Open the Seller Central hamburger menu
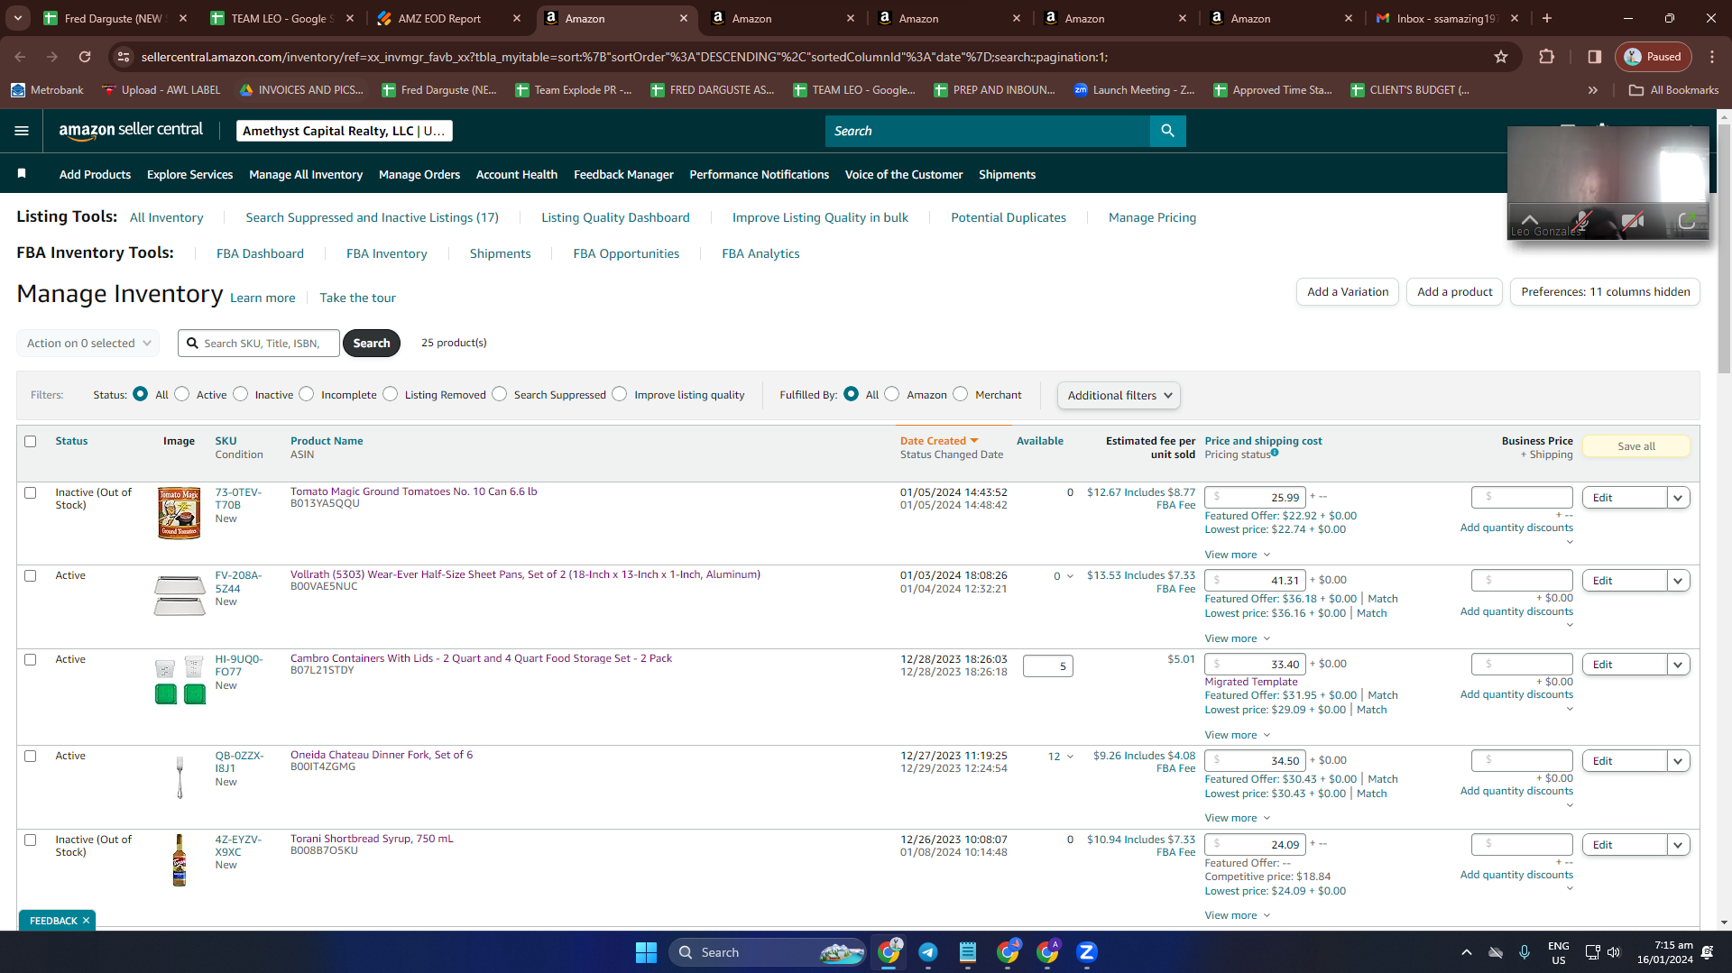Viewport: 1732px width, 973px height. (22, 131)
